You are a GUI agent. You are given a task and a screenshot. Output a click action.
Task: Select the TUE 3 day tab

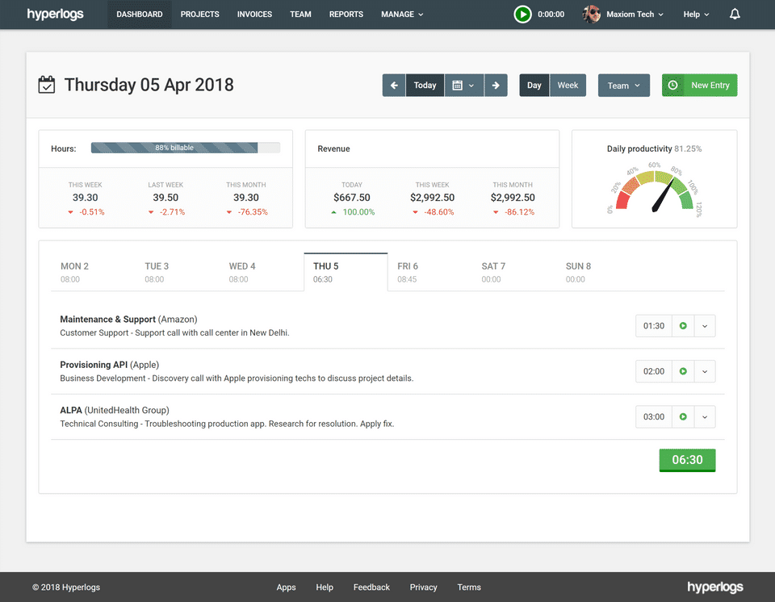click(178, 272)
